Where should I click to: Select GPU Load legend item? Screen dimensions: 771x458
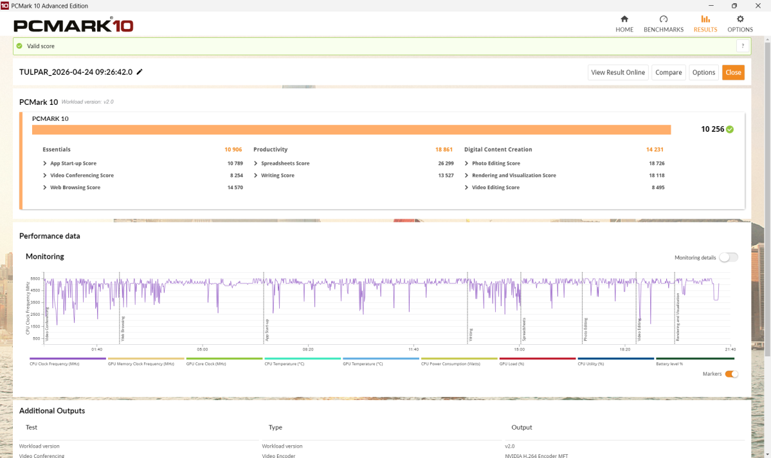tap(538, 362)
